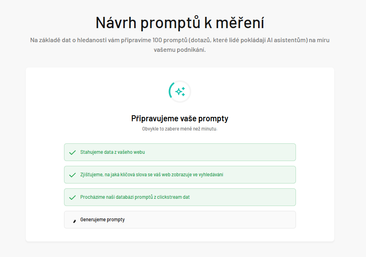Select the "Generujeme prompty" pending step label
Image resolution: width=366 pixels, height=257 pixels.
pyautogui.click(x=102, y=220)
